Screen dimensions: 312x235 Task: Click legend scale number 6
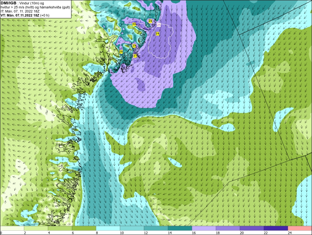pos(73,233)
